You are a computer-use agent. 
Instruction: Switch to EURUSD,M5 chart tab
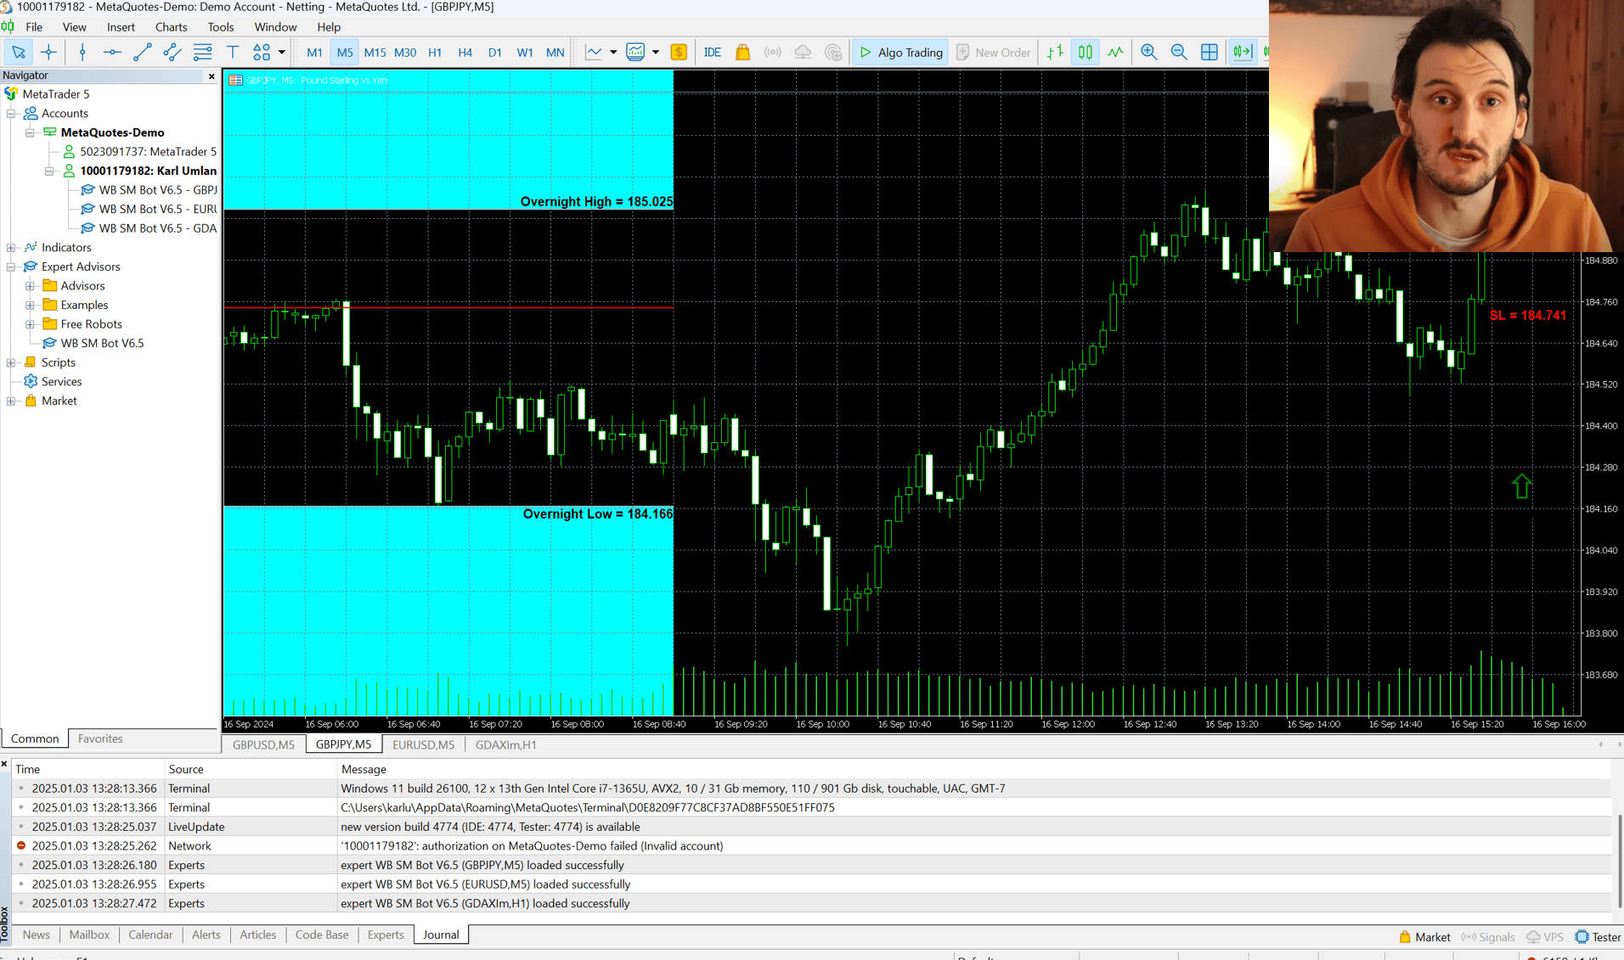coord(423,744)
